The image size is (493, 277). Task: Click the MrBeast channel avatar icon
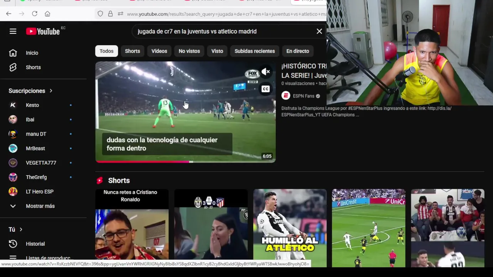click(13, 149)
